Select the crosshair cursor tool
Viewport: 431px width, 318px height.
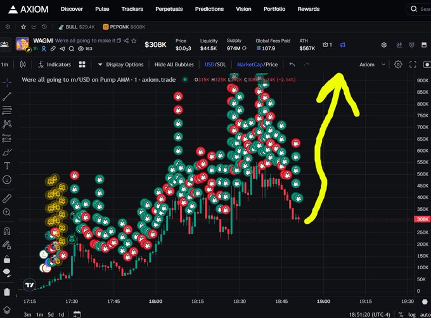[x=7, y=82]
